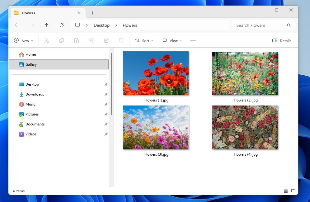310x202 pixels.
Task: Select Desktop in the address bar breadcrumb
Action: (101, 25)
